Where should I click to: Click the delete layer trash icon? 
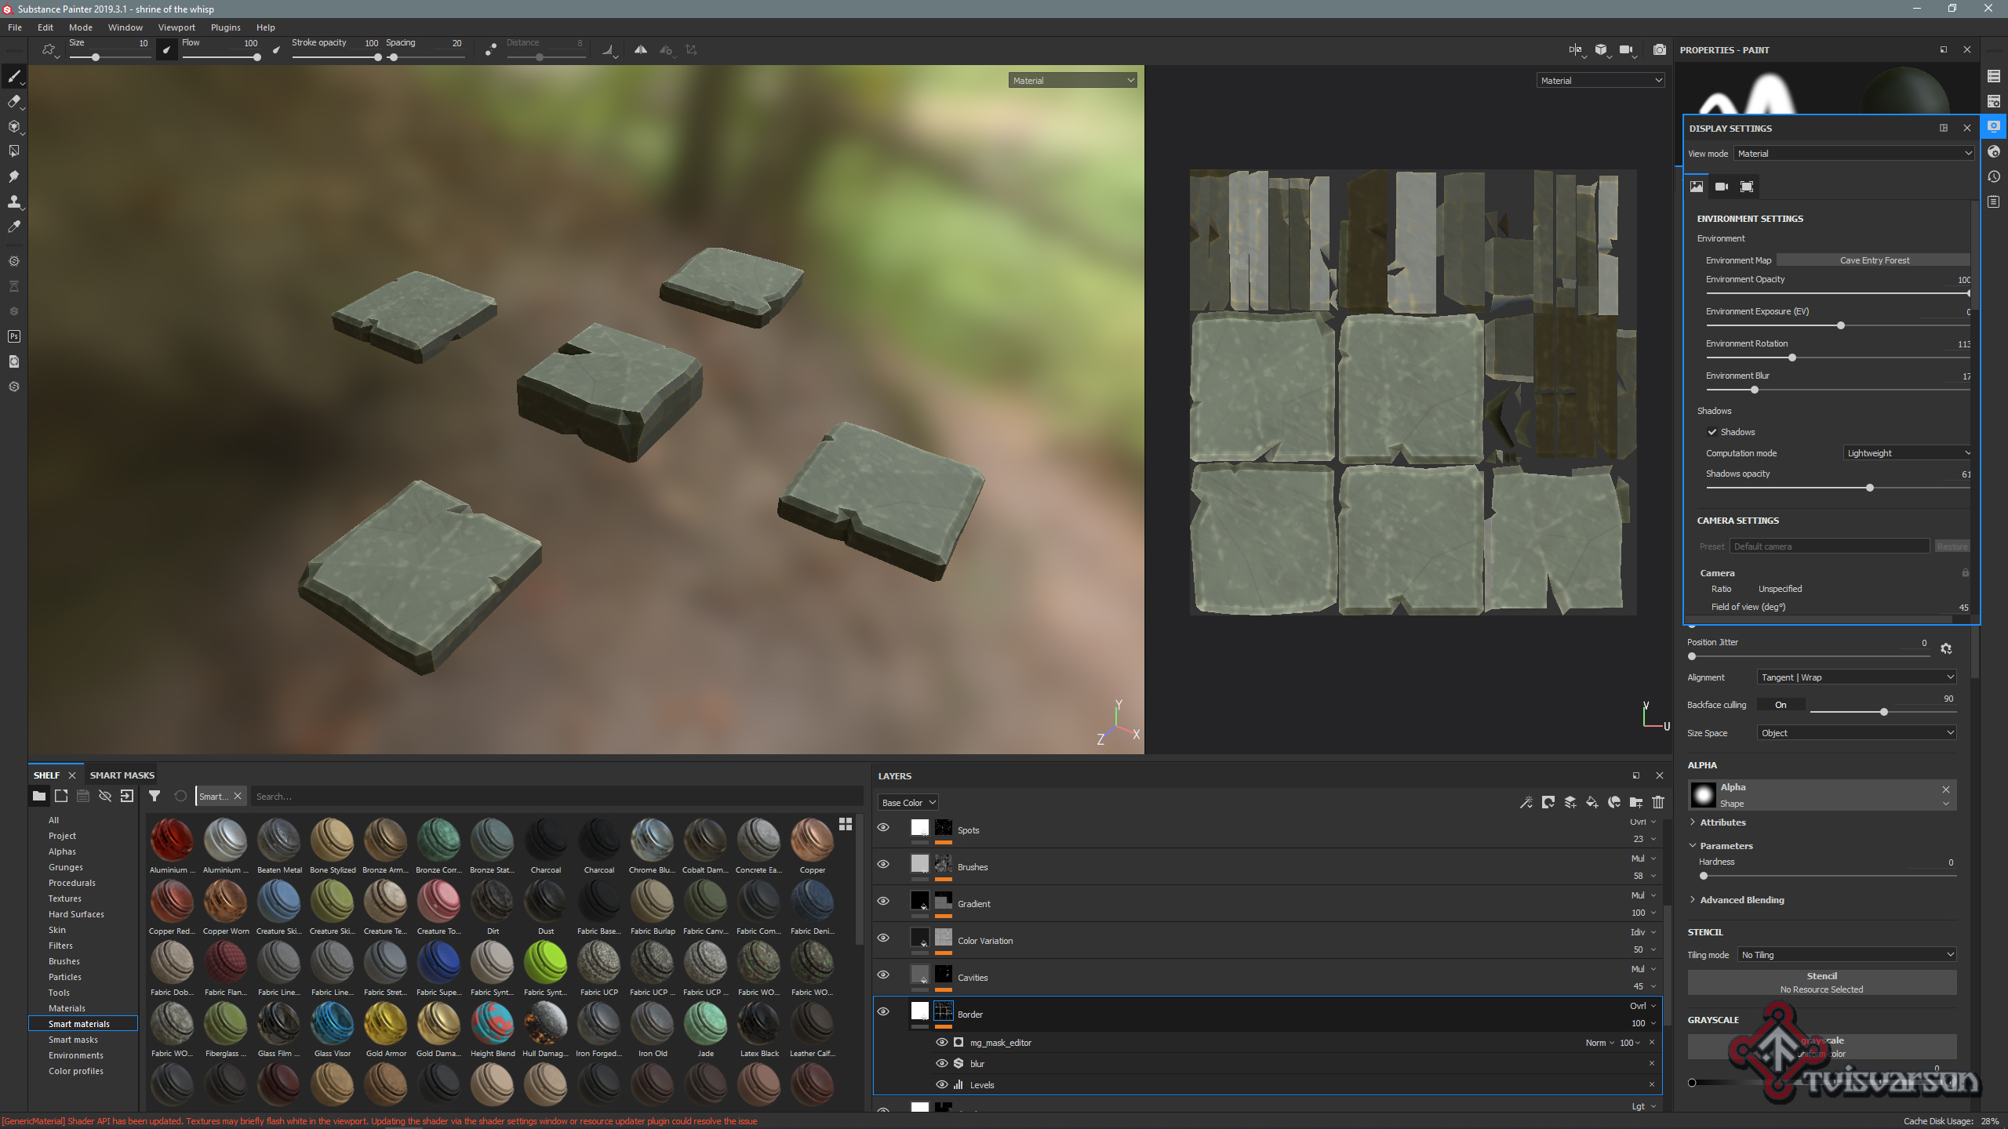[1657, 802]
